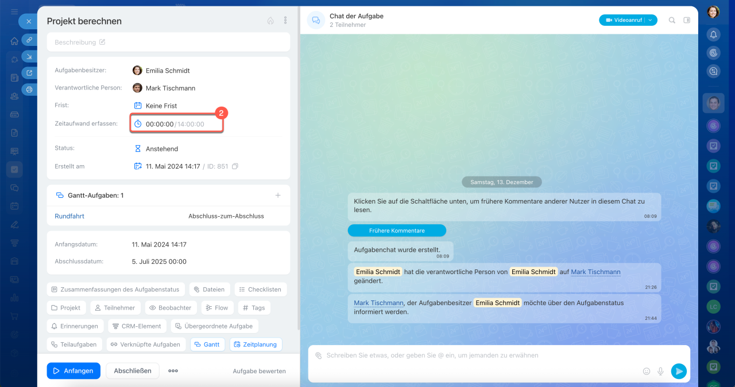Open the LC contact in right sidebar
The height and width of the screenshot is (387, 735).
click(x=713, y=306)
